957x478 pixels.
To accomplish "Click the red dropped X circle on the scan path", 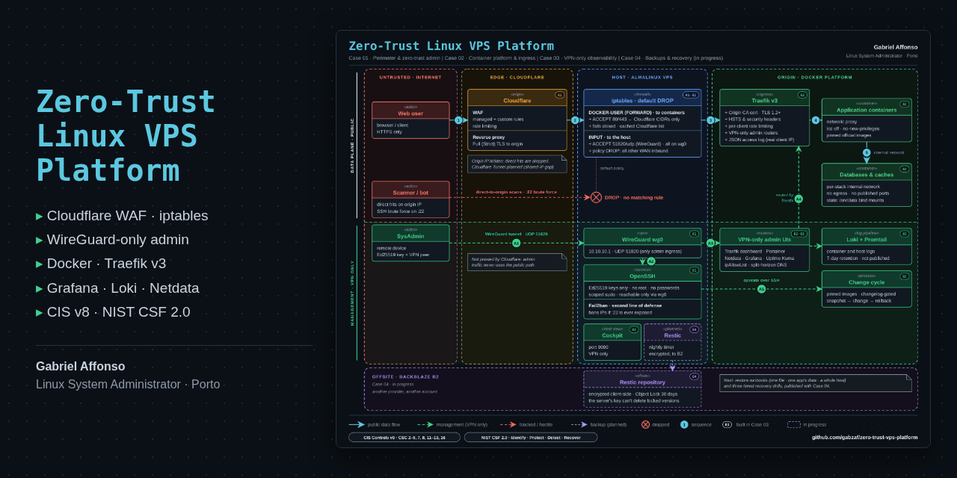I will coord(596,198).
